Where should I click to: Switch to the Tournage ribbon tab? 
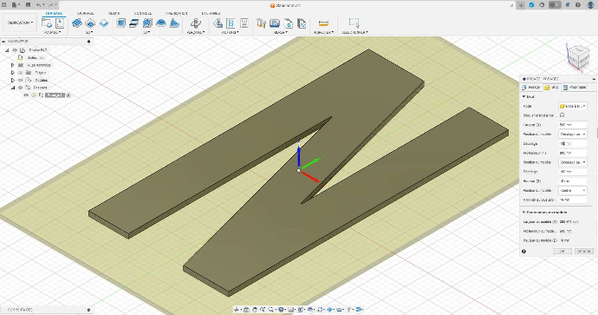pos(86,13)
